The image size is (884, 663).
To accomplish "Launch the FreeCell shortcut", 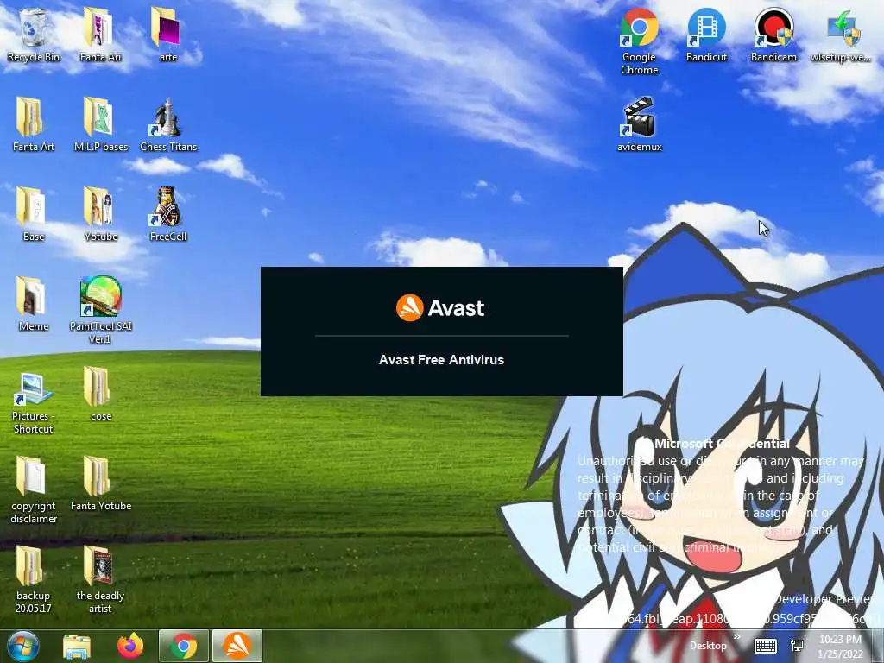I will (x=168, y=215).
